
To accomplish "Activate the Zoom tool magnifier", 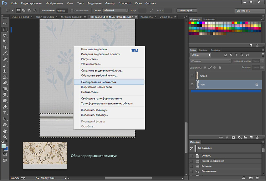I will 5,137.
